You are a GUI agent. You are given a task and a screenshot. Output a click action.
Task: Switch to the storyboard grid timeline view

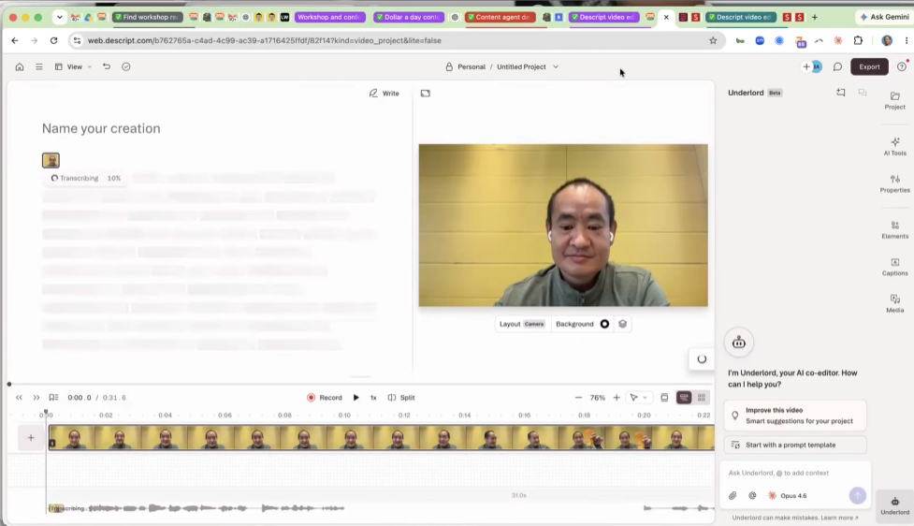tap(702, 398)
